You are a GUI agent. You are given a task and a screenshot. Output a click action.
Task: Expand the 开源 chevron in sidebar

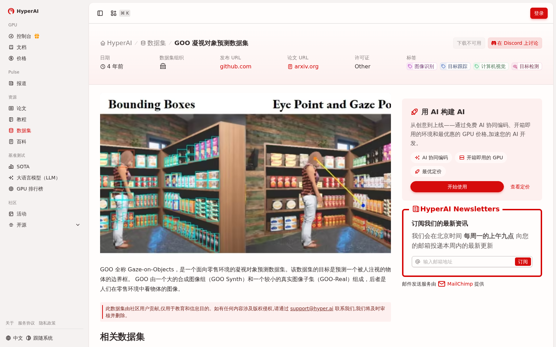78,225
